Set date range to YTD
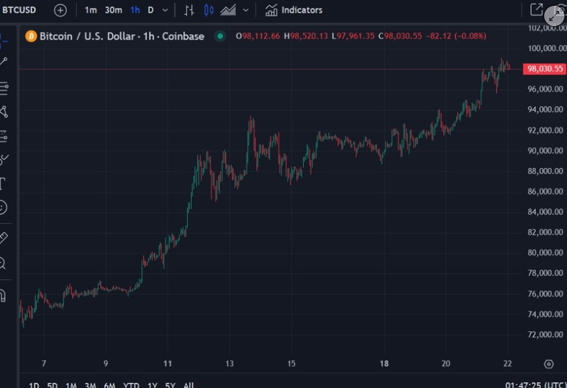567x388 pixels. click(131, 385)
